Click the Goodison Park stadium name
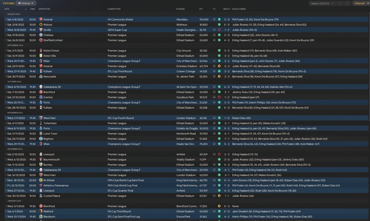Image resolution: width=370 pixels, height=221 pixels. point(184,97)
